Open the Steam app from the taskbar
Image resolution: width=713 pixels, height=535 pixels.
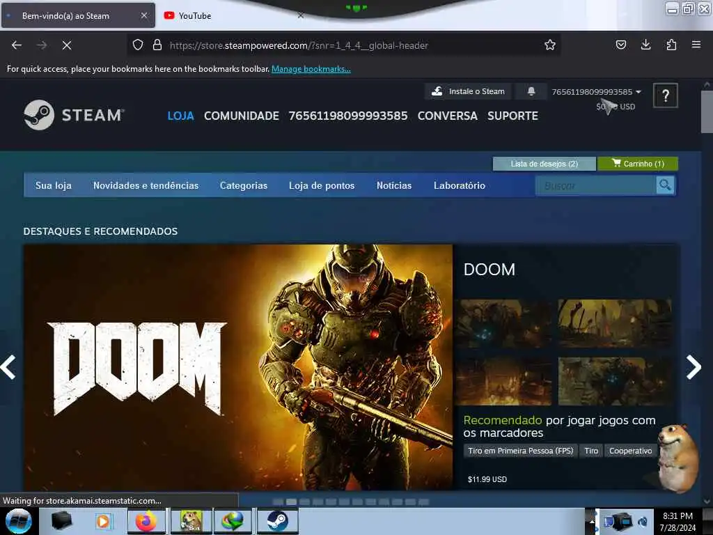(x=277, y=521)
